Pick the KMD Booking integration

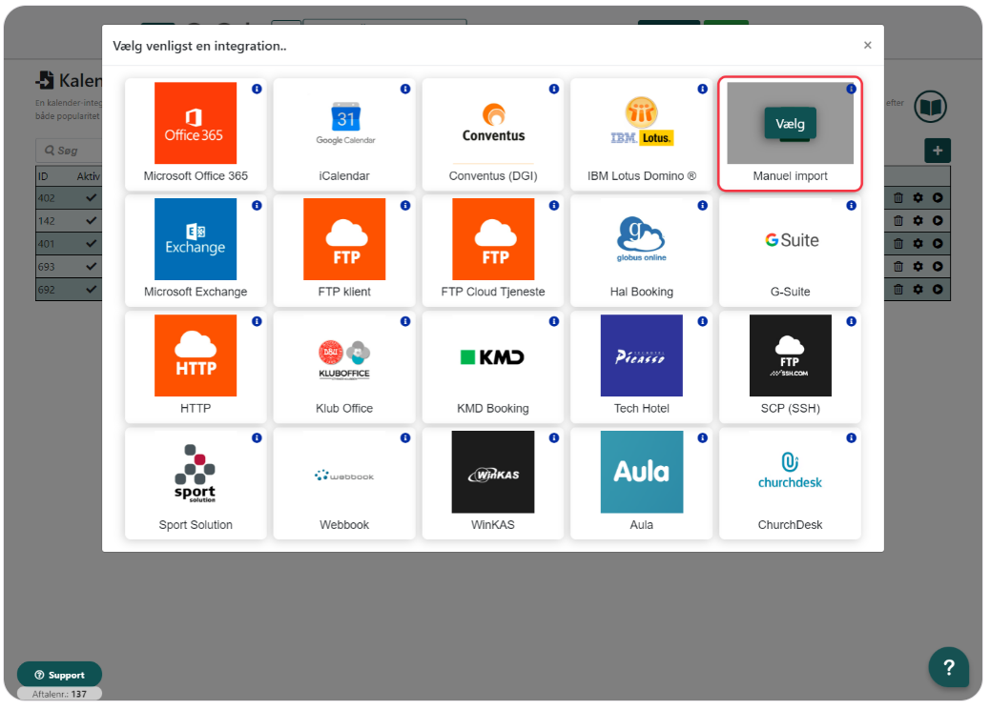492,367
